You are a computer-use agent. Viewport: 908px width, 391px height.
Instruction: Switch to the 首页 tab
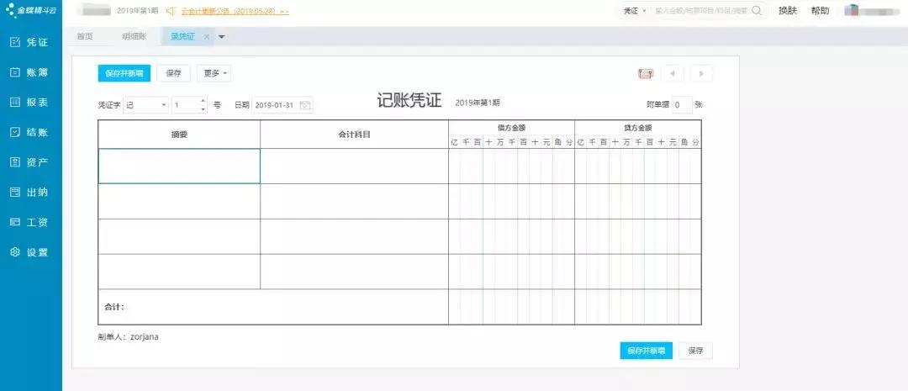pyautogui.click(x=85, y=37)
